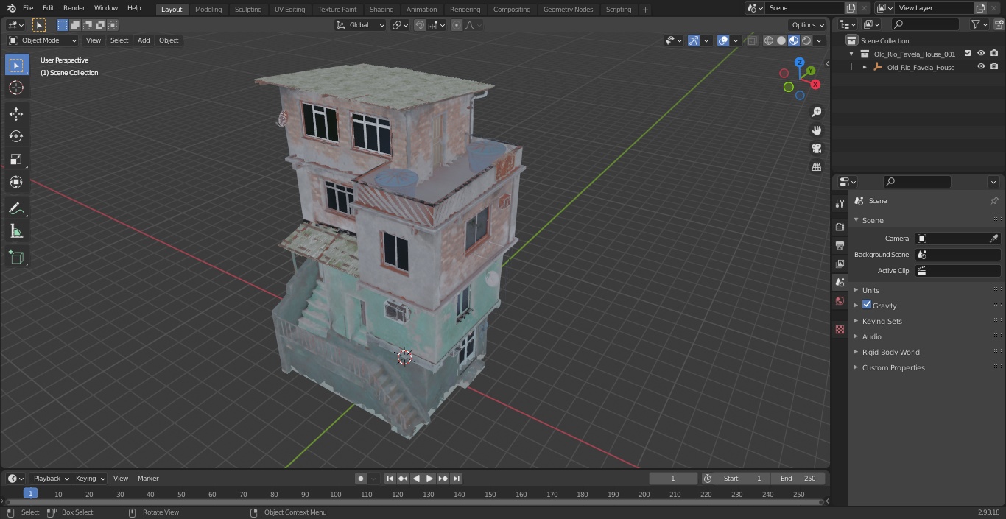1006x519 pixels.
Task: Toggle auto keying record button
Action: coord(361,479)
